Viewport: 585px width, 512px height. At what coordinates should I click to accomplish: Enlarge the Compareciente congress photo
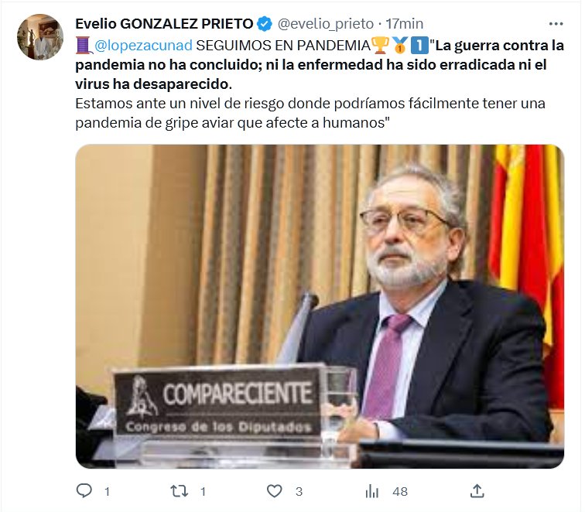320,306
